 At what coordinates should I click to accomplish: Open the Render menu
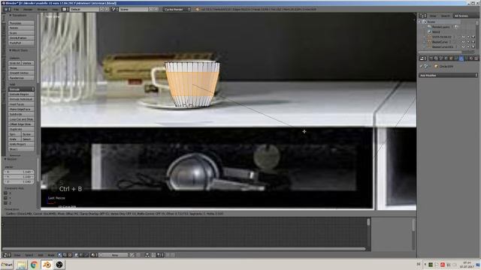[28, 9]
